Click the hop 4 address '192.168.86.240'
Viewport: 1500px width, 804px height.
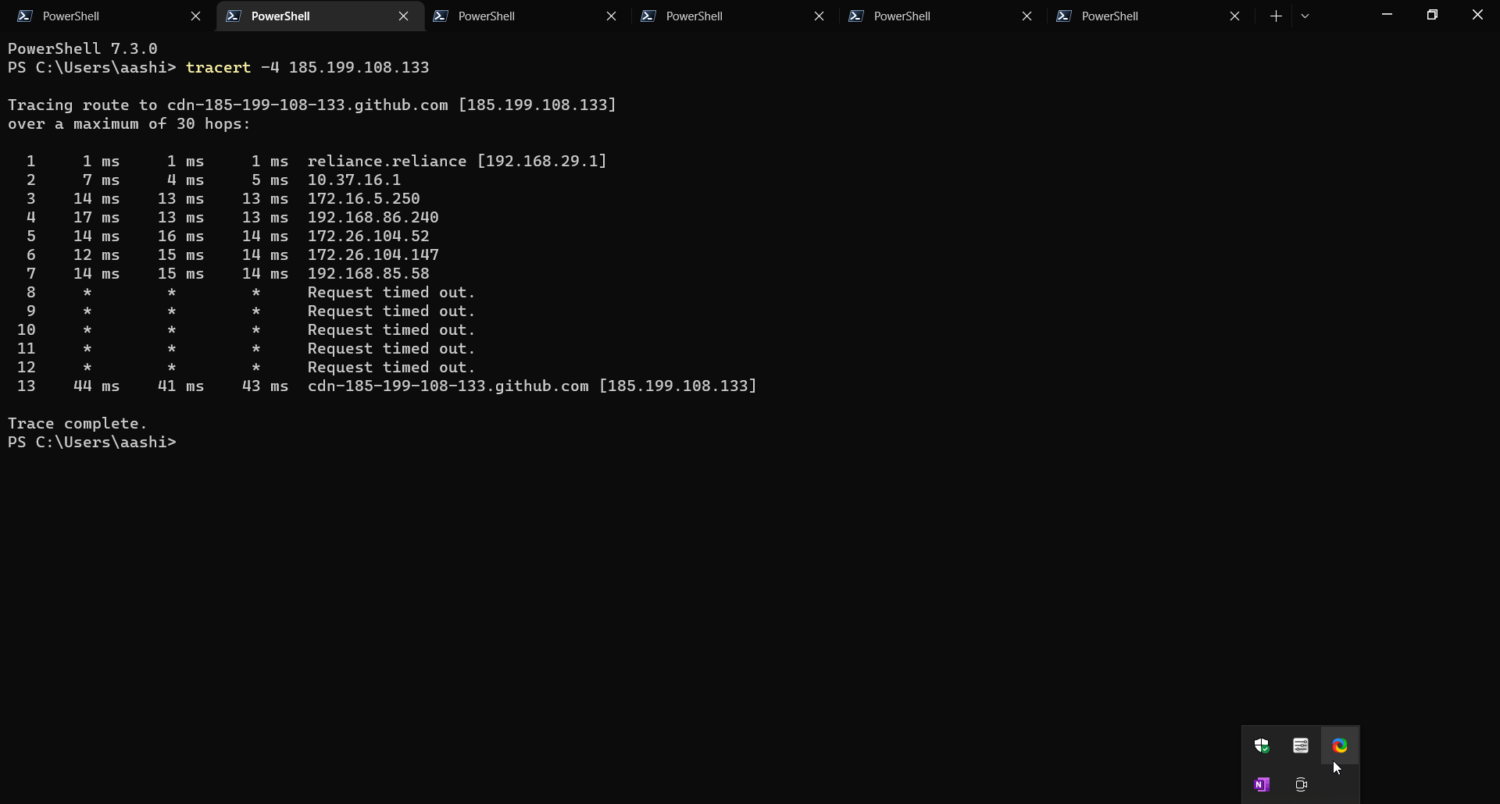point(373,217)
